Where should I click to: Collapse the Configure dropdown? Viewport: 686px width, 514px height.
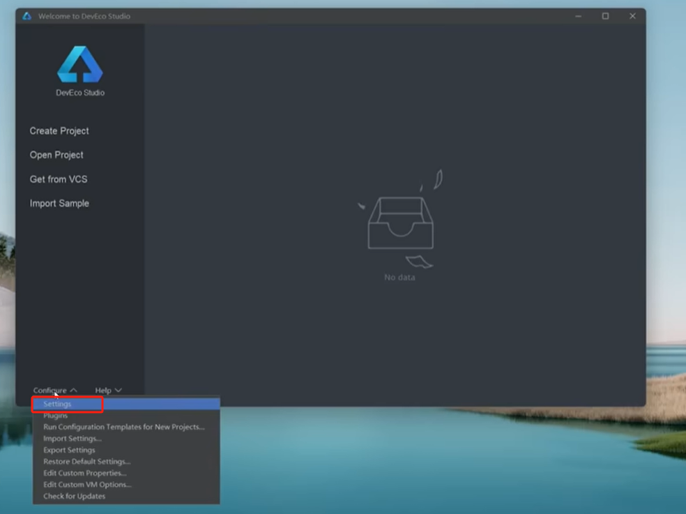[55, 390]
